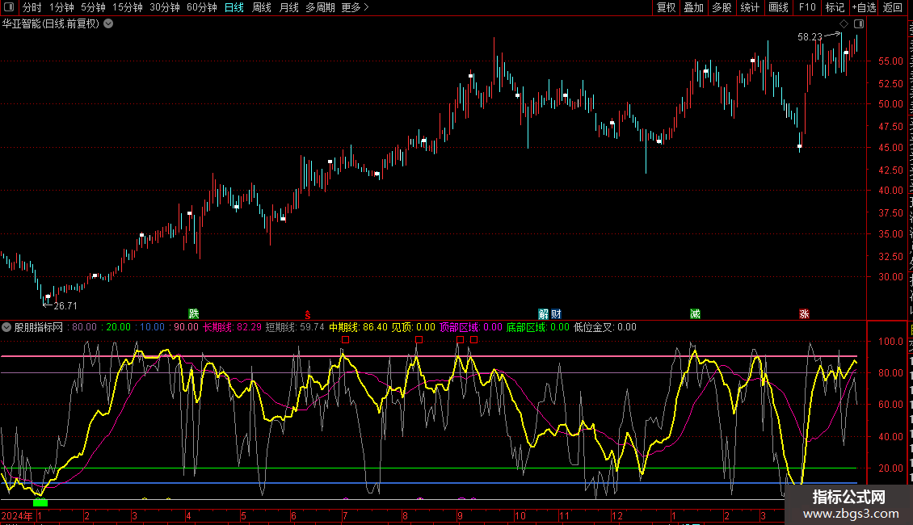Click the +自选 add to watchlist button
The height and width of the screenshot is (525, 913).
pos(863,7)
